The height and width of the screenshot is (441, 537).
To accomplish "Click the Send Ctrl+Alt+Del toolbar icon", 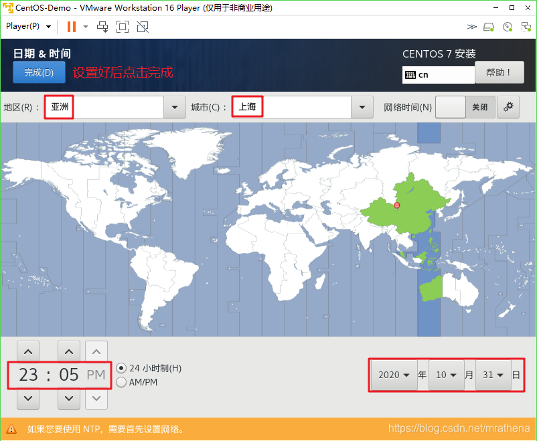I will (102, 27).
